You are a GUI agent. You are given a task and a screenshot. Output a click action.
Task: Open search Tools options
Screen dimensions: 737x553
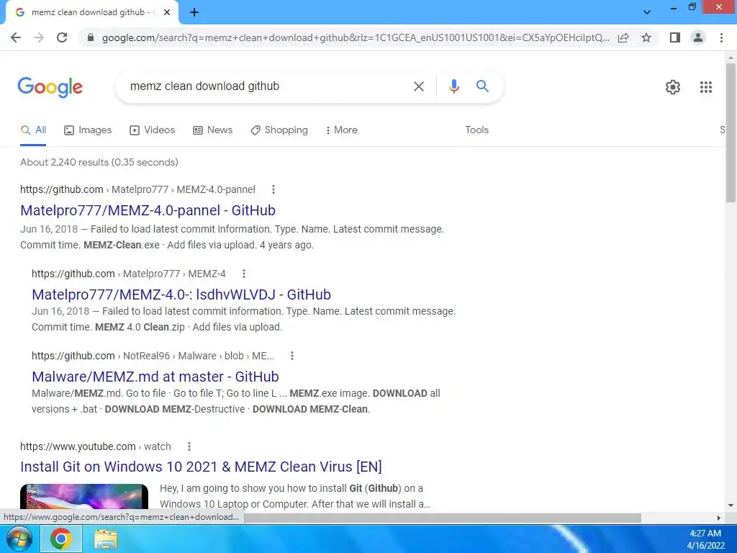tap(476, 130)
